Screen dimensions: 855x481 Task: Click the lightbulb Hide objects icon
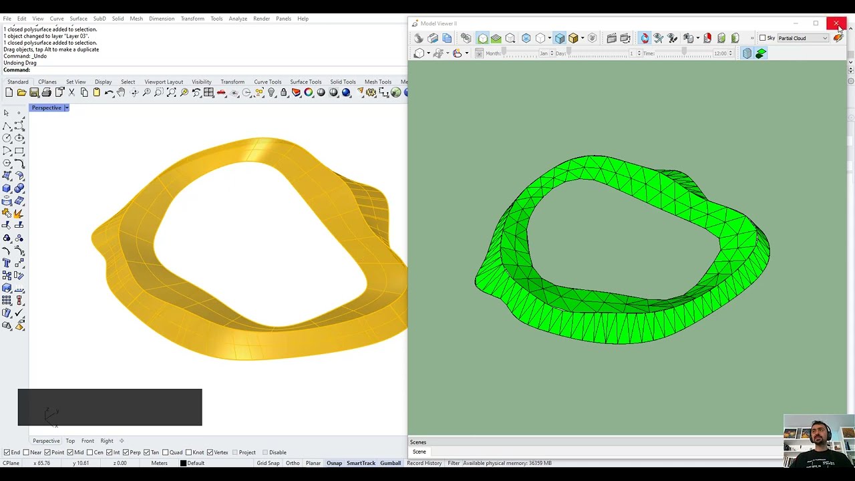coord(271,92)
